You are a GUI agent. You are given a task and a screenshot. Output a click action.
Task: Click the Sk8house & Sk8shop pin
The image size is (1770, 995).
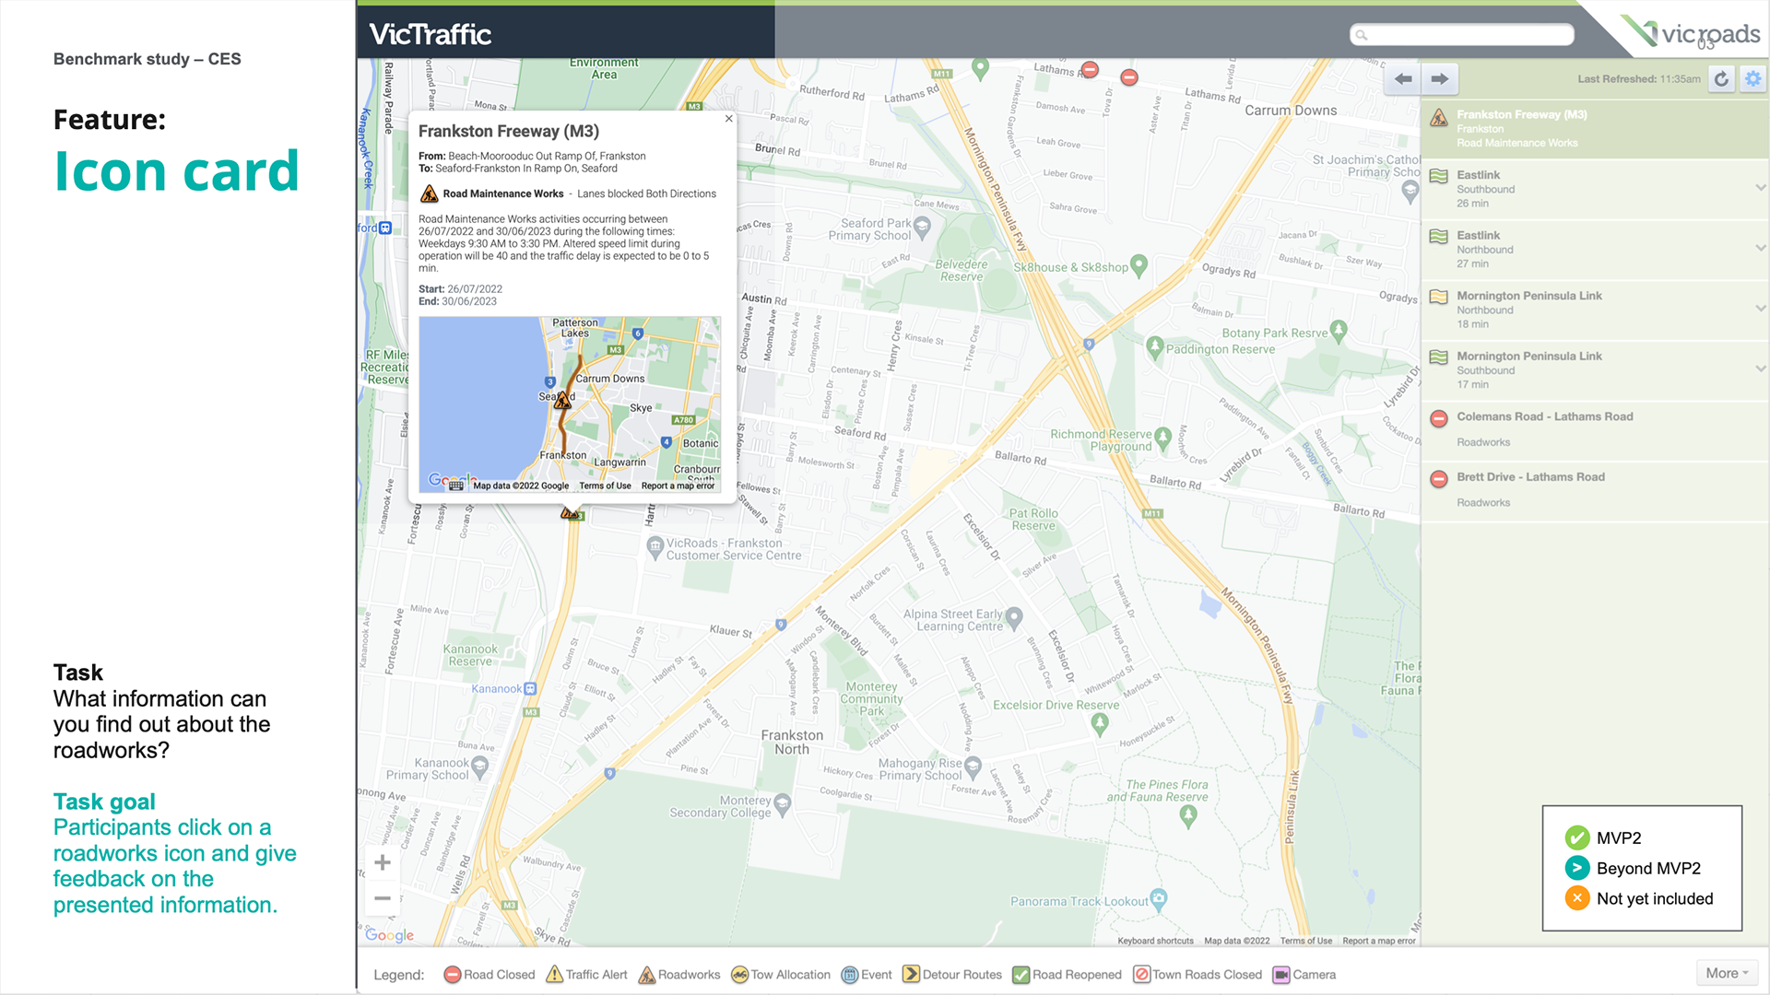[1139, 265]
